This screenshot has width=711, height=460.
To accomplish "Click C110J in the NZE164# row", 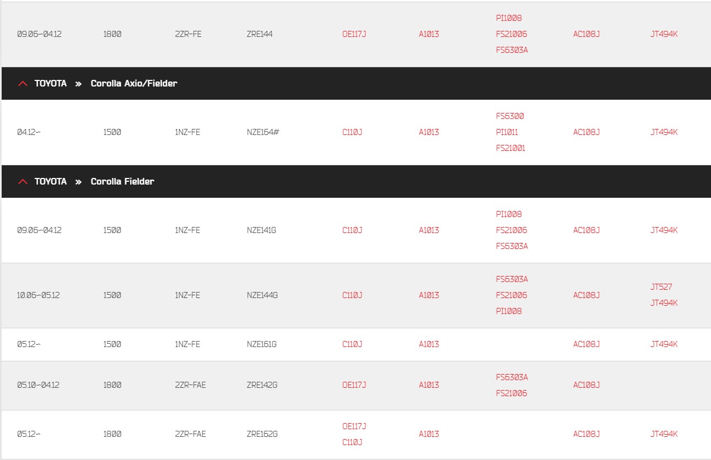I will [352, 132].
